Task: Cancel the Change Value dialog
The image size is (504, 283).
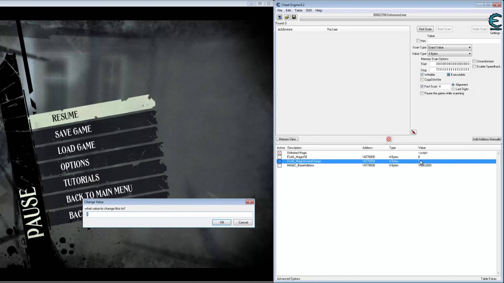Action: click(x=243, y=222)
